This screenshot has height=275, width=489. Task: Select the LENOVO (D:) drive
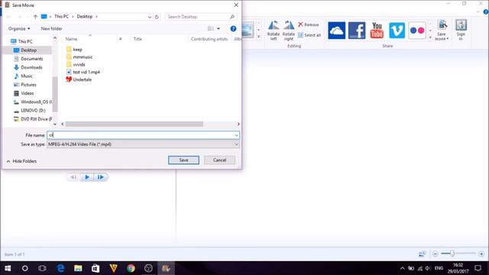[30, 110]
